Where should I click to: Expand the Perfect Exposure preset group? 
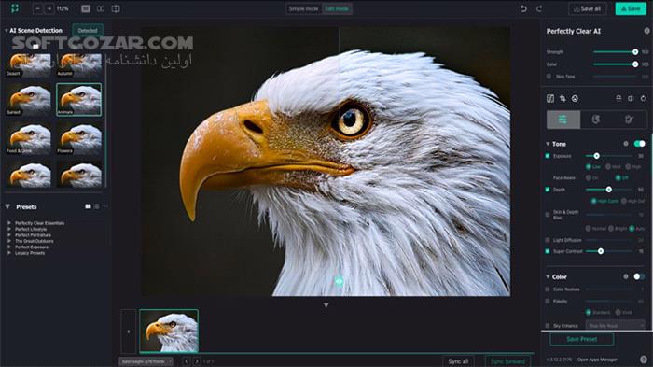point(9,247)
